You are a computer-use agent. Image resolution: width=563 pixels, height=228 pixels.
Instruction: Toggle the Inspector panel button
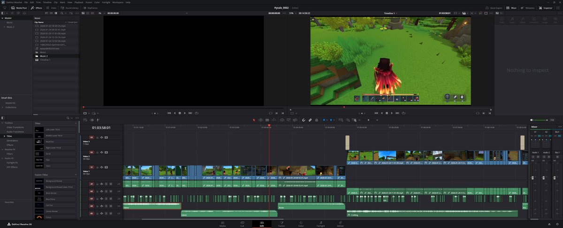click(545, 8)
